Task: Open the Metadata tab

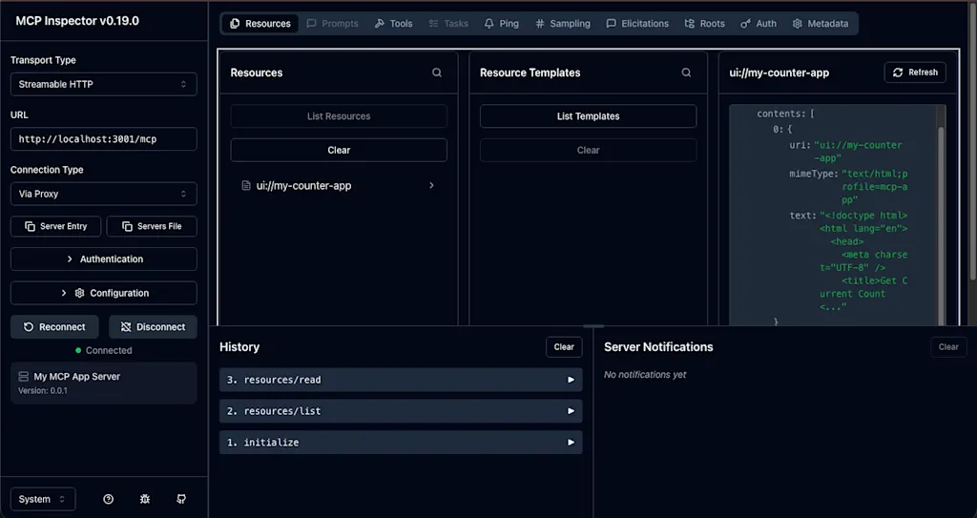Action: click(820, 24)
